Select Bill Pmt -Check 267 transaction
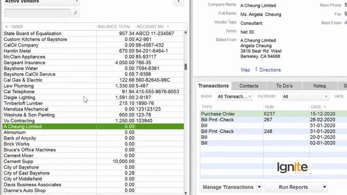The height and width of the screenshot is (195, 347). click(x=273, y=120)
